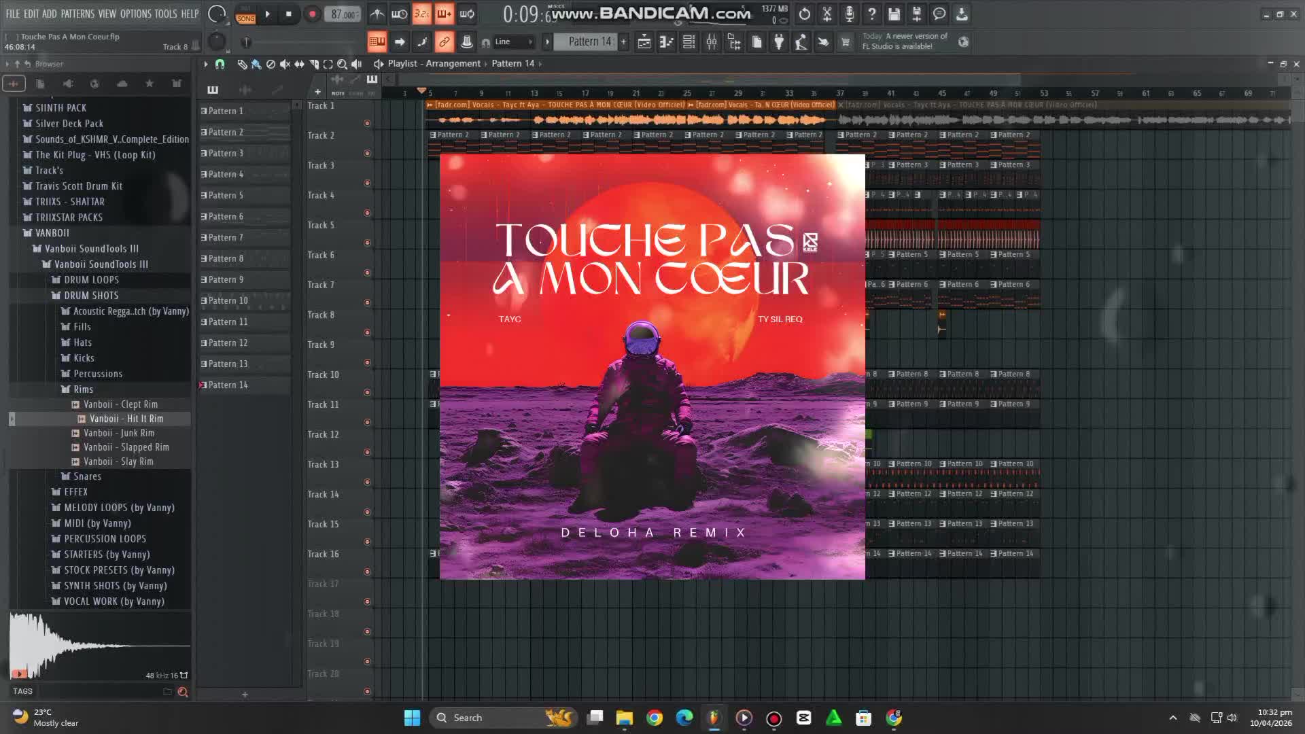Open the playlist options menu arrow
Screen dimensions: 1305x734
[205, 64]
